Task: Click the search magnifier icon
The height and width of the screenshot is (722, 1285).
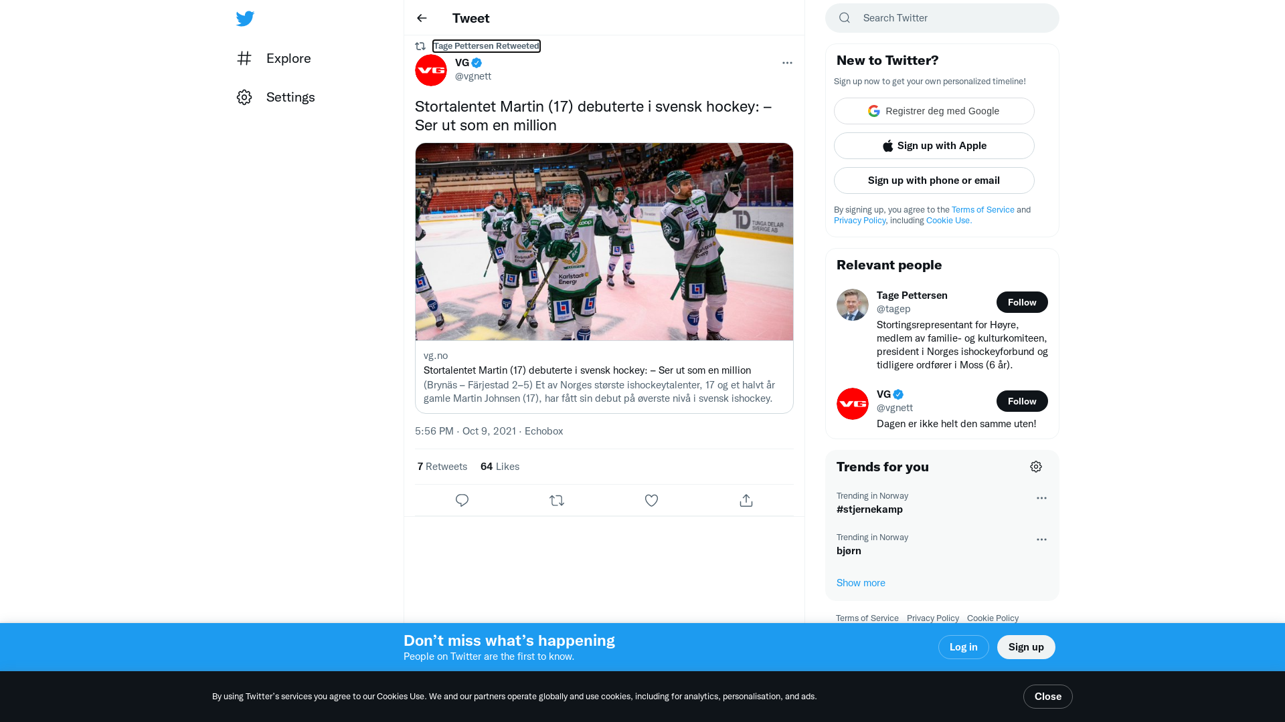Action: pyautogui.click(x=845, y=18)
